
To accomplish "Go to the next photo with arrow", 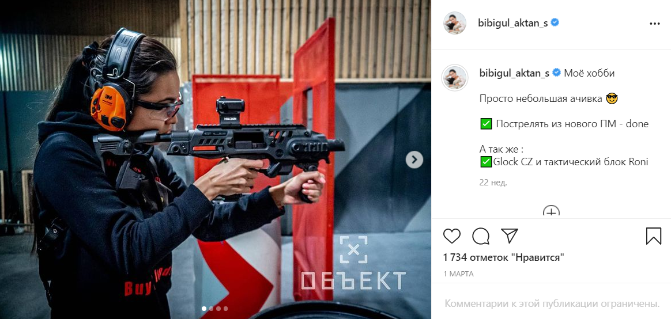I will tap(414, 160).
